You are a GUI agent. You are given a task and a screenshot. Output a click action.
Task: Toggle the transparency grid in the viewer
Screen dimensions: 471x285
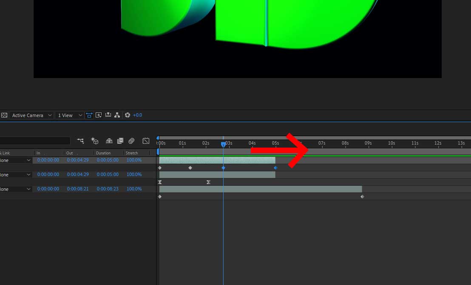tap(4, 115)
